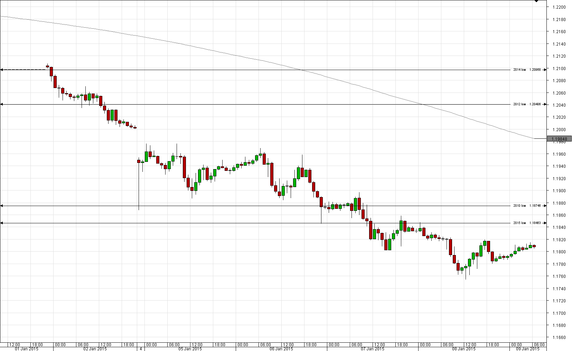Click the 1.20406 value on the 2012 low line

click(535, 104)
